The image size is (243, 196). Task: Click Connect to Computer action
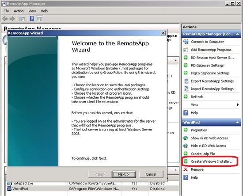[x=207, y=42]
